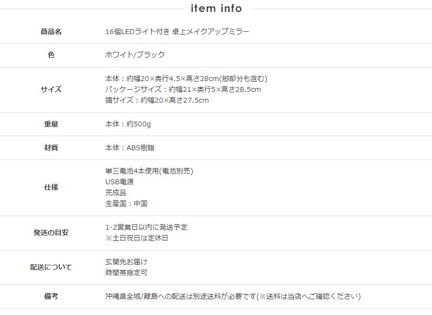Click the ABS樹脂 material value

[x=130, y=148]
